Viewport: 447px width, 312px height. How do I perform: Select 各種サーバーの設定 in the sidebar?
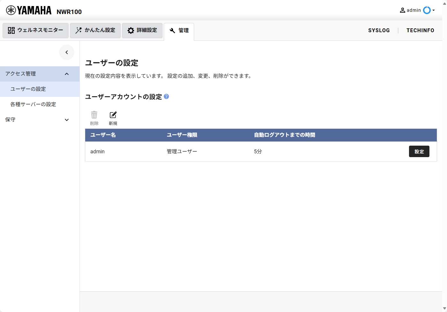[x=33, y=104]
